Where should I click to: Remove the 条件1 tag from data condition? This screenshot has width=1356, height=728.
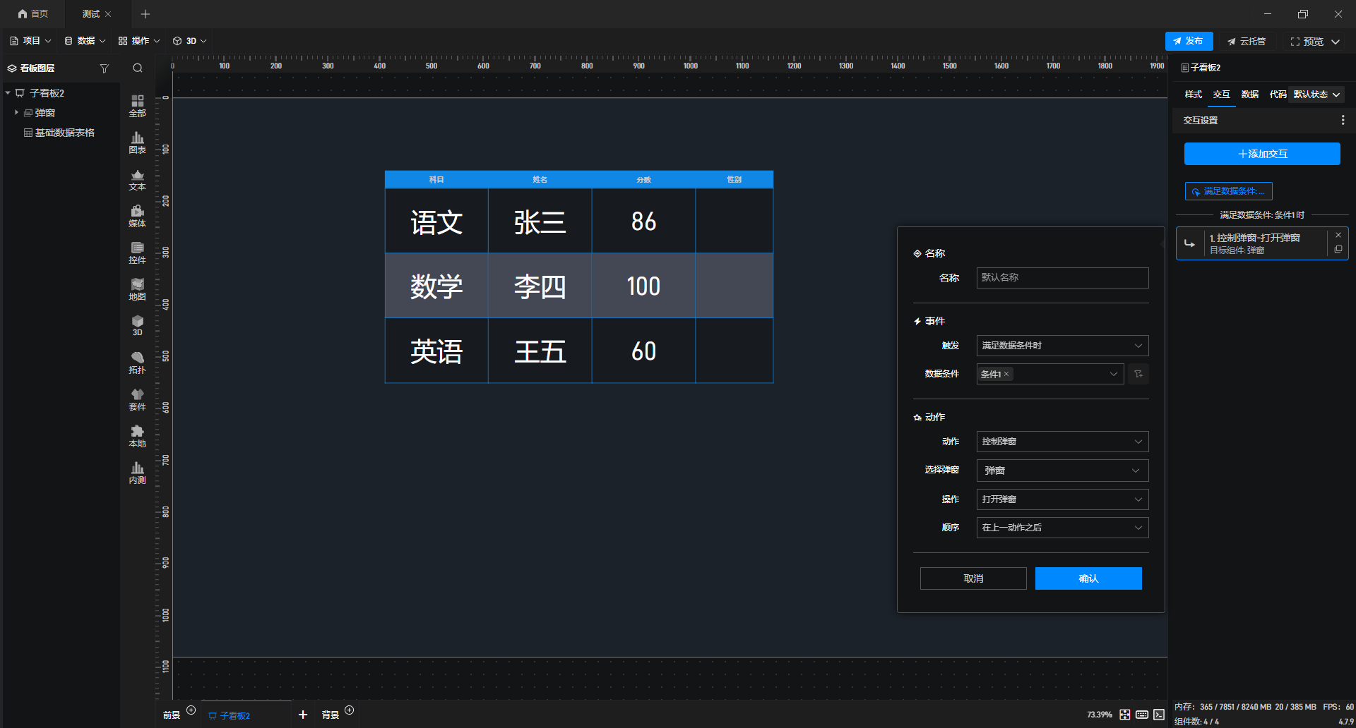click(x=1006, y=374)
